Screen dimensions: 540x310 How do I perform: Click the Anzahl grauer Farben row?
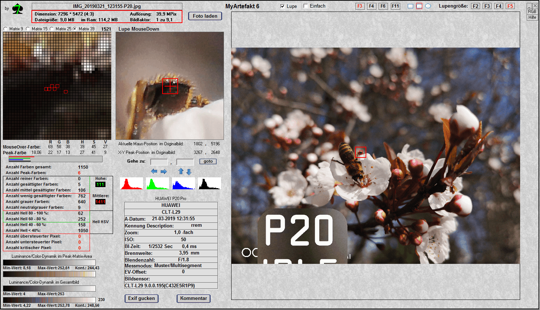tap(46, 202)
